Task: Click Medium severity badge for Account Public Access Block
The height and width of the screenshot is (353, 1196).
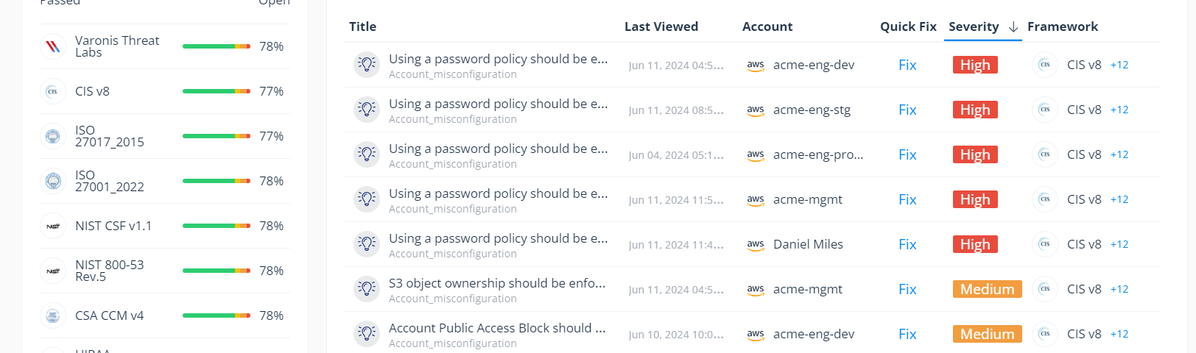Action: tap(987, 334)
